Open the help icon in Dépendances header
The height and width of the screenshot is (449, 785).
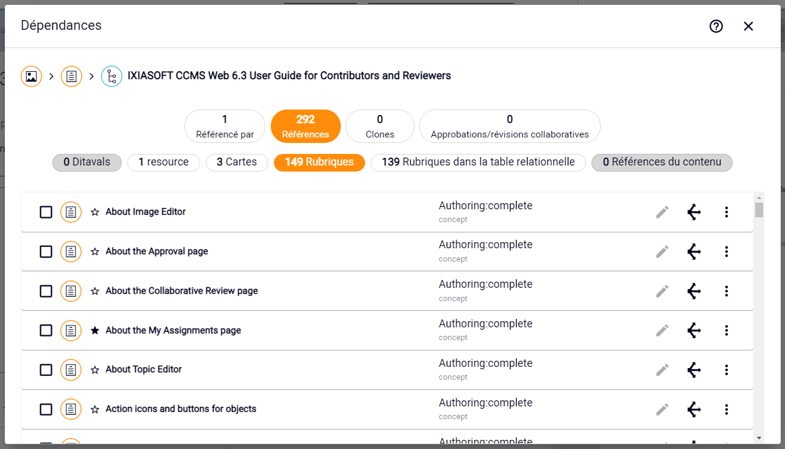click(x=716, y=26)
